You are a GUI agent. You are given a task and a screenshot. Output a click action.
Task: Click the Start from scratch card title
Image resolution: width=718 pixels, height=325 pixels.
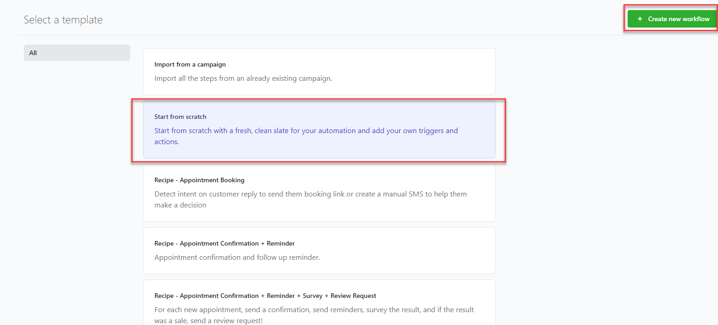tap(180, 117)
